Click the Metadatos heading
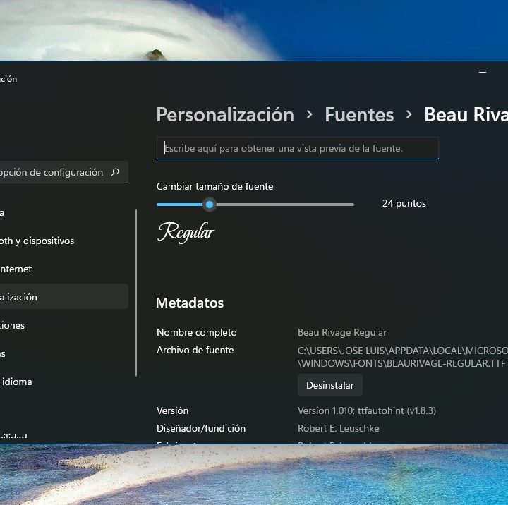 pos(190,303)
